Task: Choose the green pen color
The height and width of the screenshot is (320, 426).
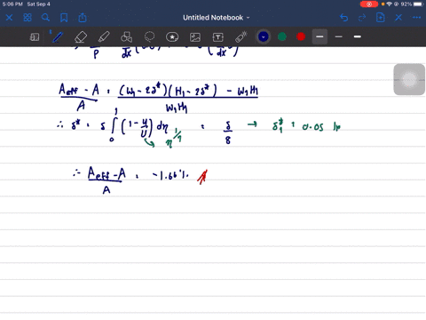Action: point(282,36)
